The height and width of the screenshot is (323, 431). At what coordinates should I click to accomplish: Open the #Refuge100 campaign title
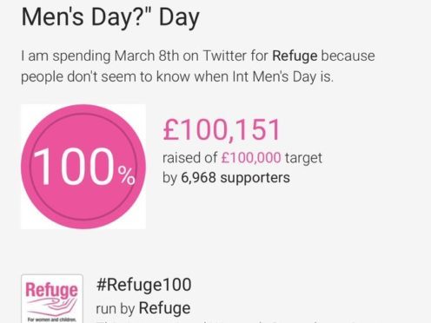point(143,285)
